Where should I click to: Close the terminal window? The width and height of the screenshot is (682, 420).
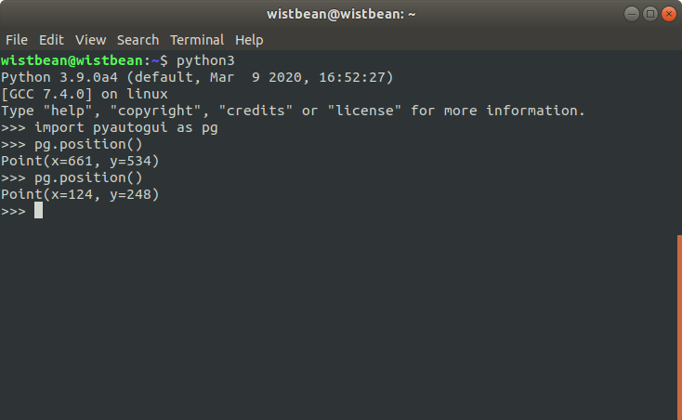666,14
